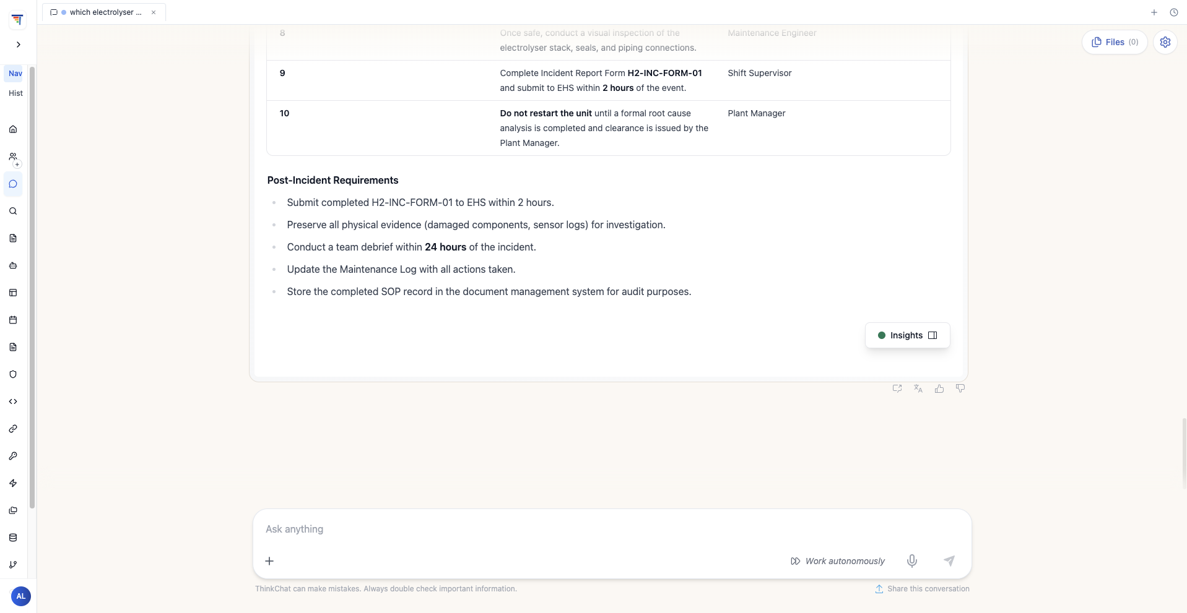The width and height of the screenshot is (1187, 613).
Task: Toggle Work autonomously mode
Action: pyautogui.click(x=838, y=561)
